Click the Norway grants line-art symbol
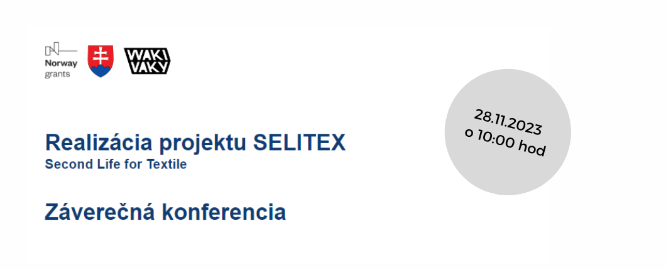 tap(61, 50)
